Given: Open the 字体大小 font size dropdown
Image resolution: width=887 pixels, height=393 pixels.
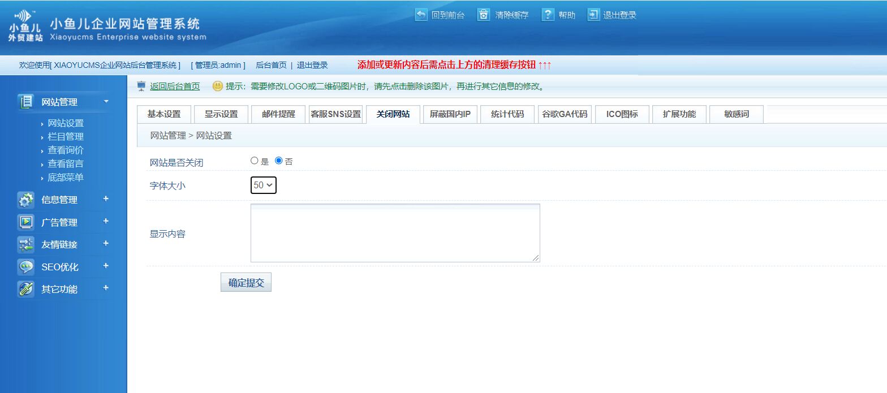Looking at the screenshot, I should click(264, 185).
